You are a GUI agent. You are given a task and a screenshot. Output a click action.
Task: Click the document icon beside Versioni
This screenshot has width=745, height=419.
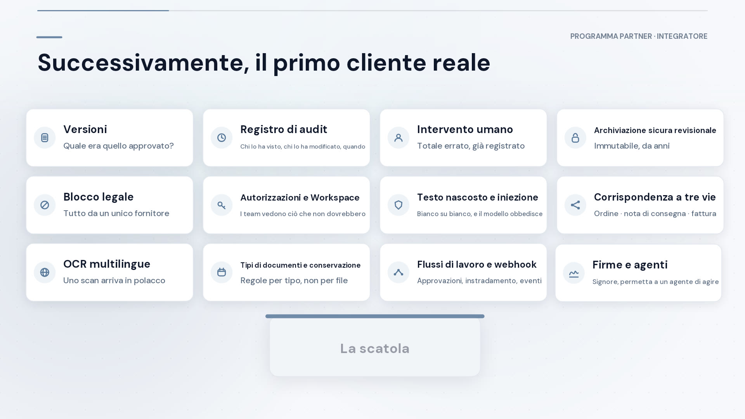pos(45,138)
